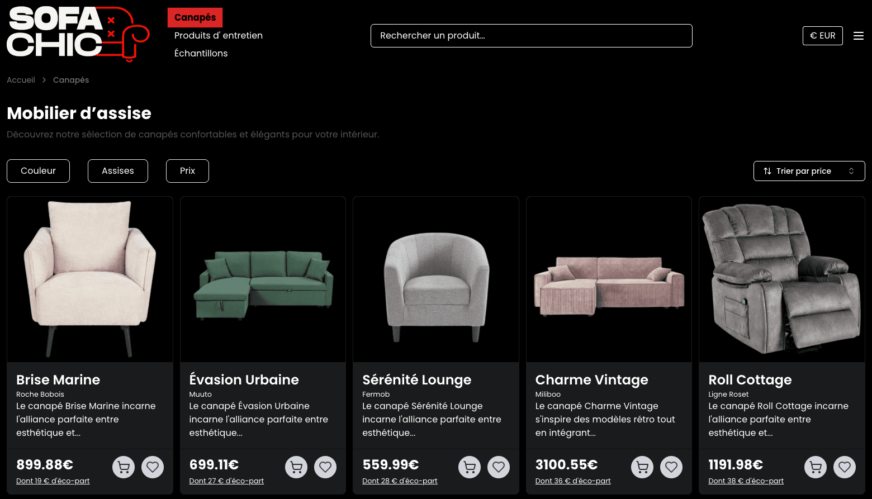
Task: Open the Produits d'entretien menu item
Action: pos(218,35)
